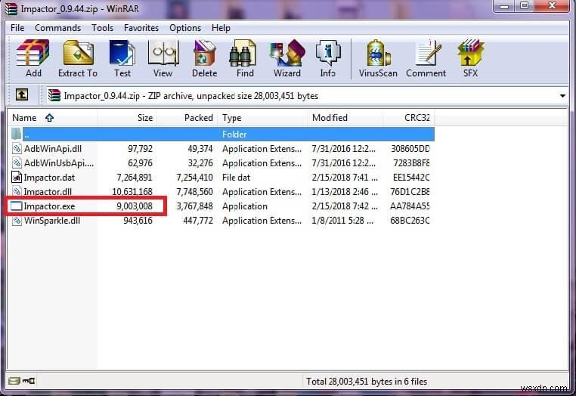Click the drive icon in status bar
This screenshot has height=396, width=576.
coord(14,381)
